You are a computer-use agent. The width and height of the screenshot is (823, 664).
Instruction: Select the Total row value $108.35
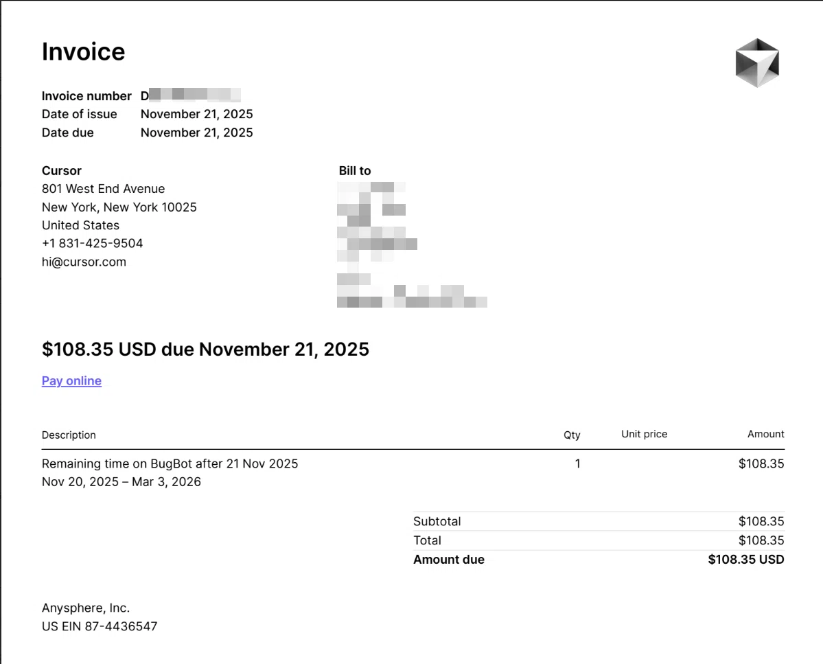click(x=761, y=540)
